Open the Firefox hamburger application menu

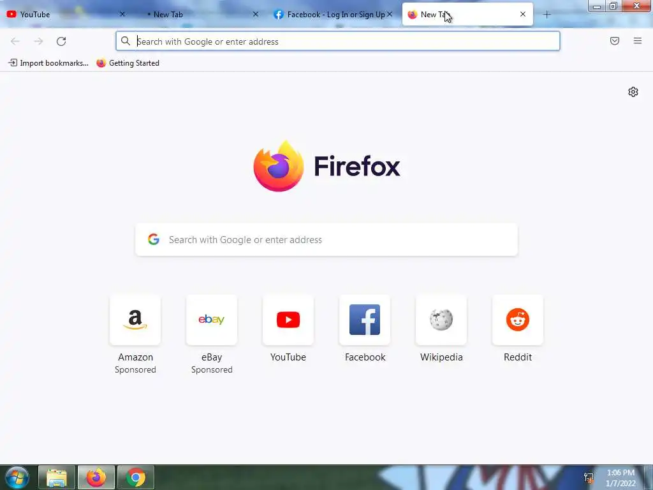coord(638,41)
